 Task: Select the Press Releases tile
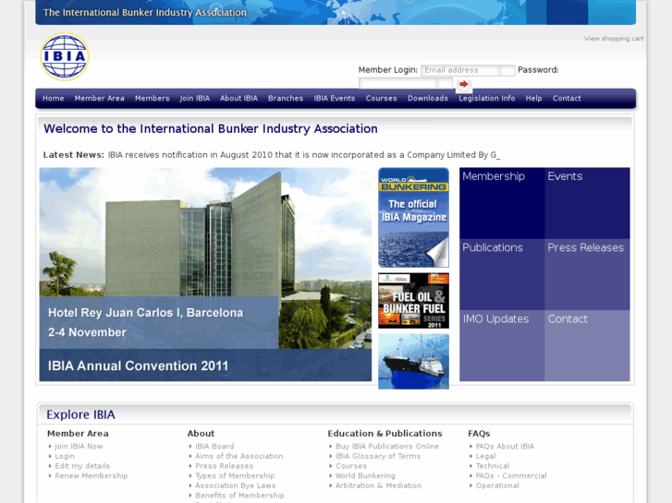(x=588, y=274)
